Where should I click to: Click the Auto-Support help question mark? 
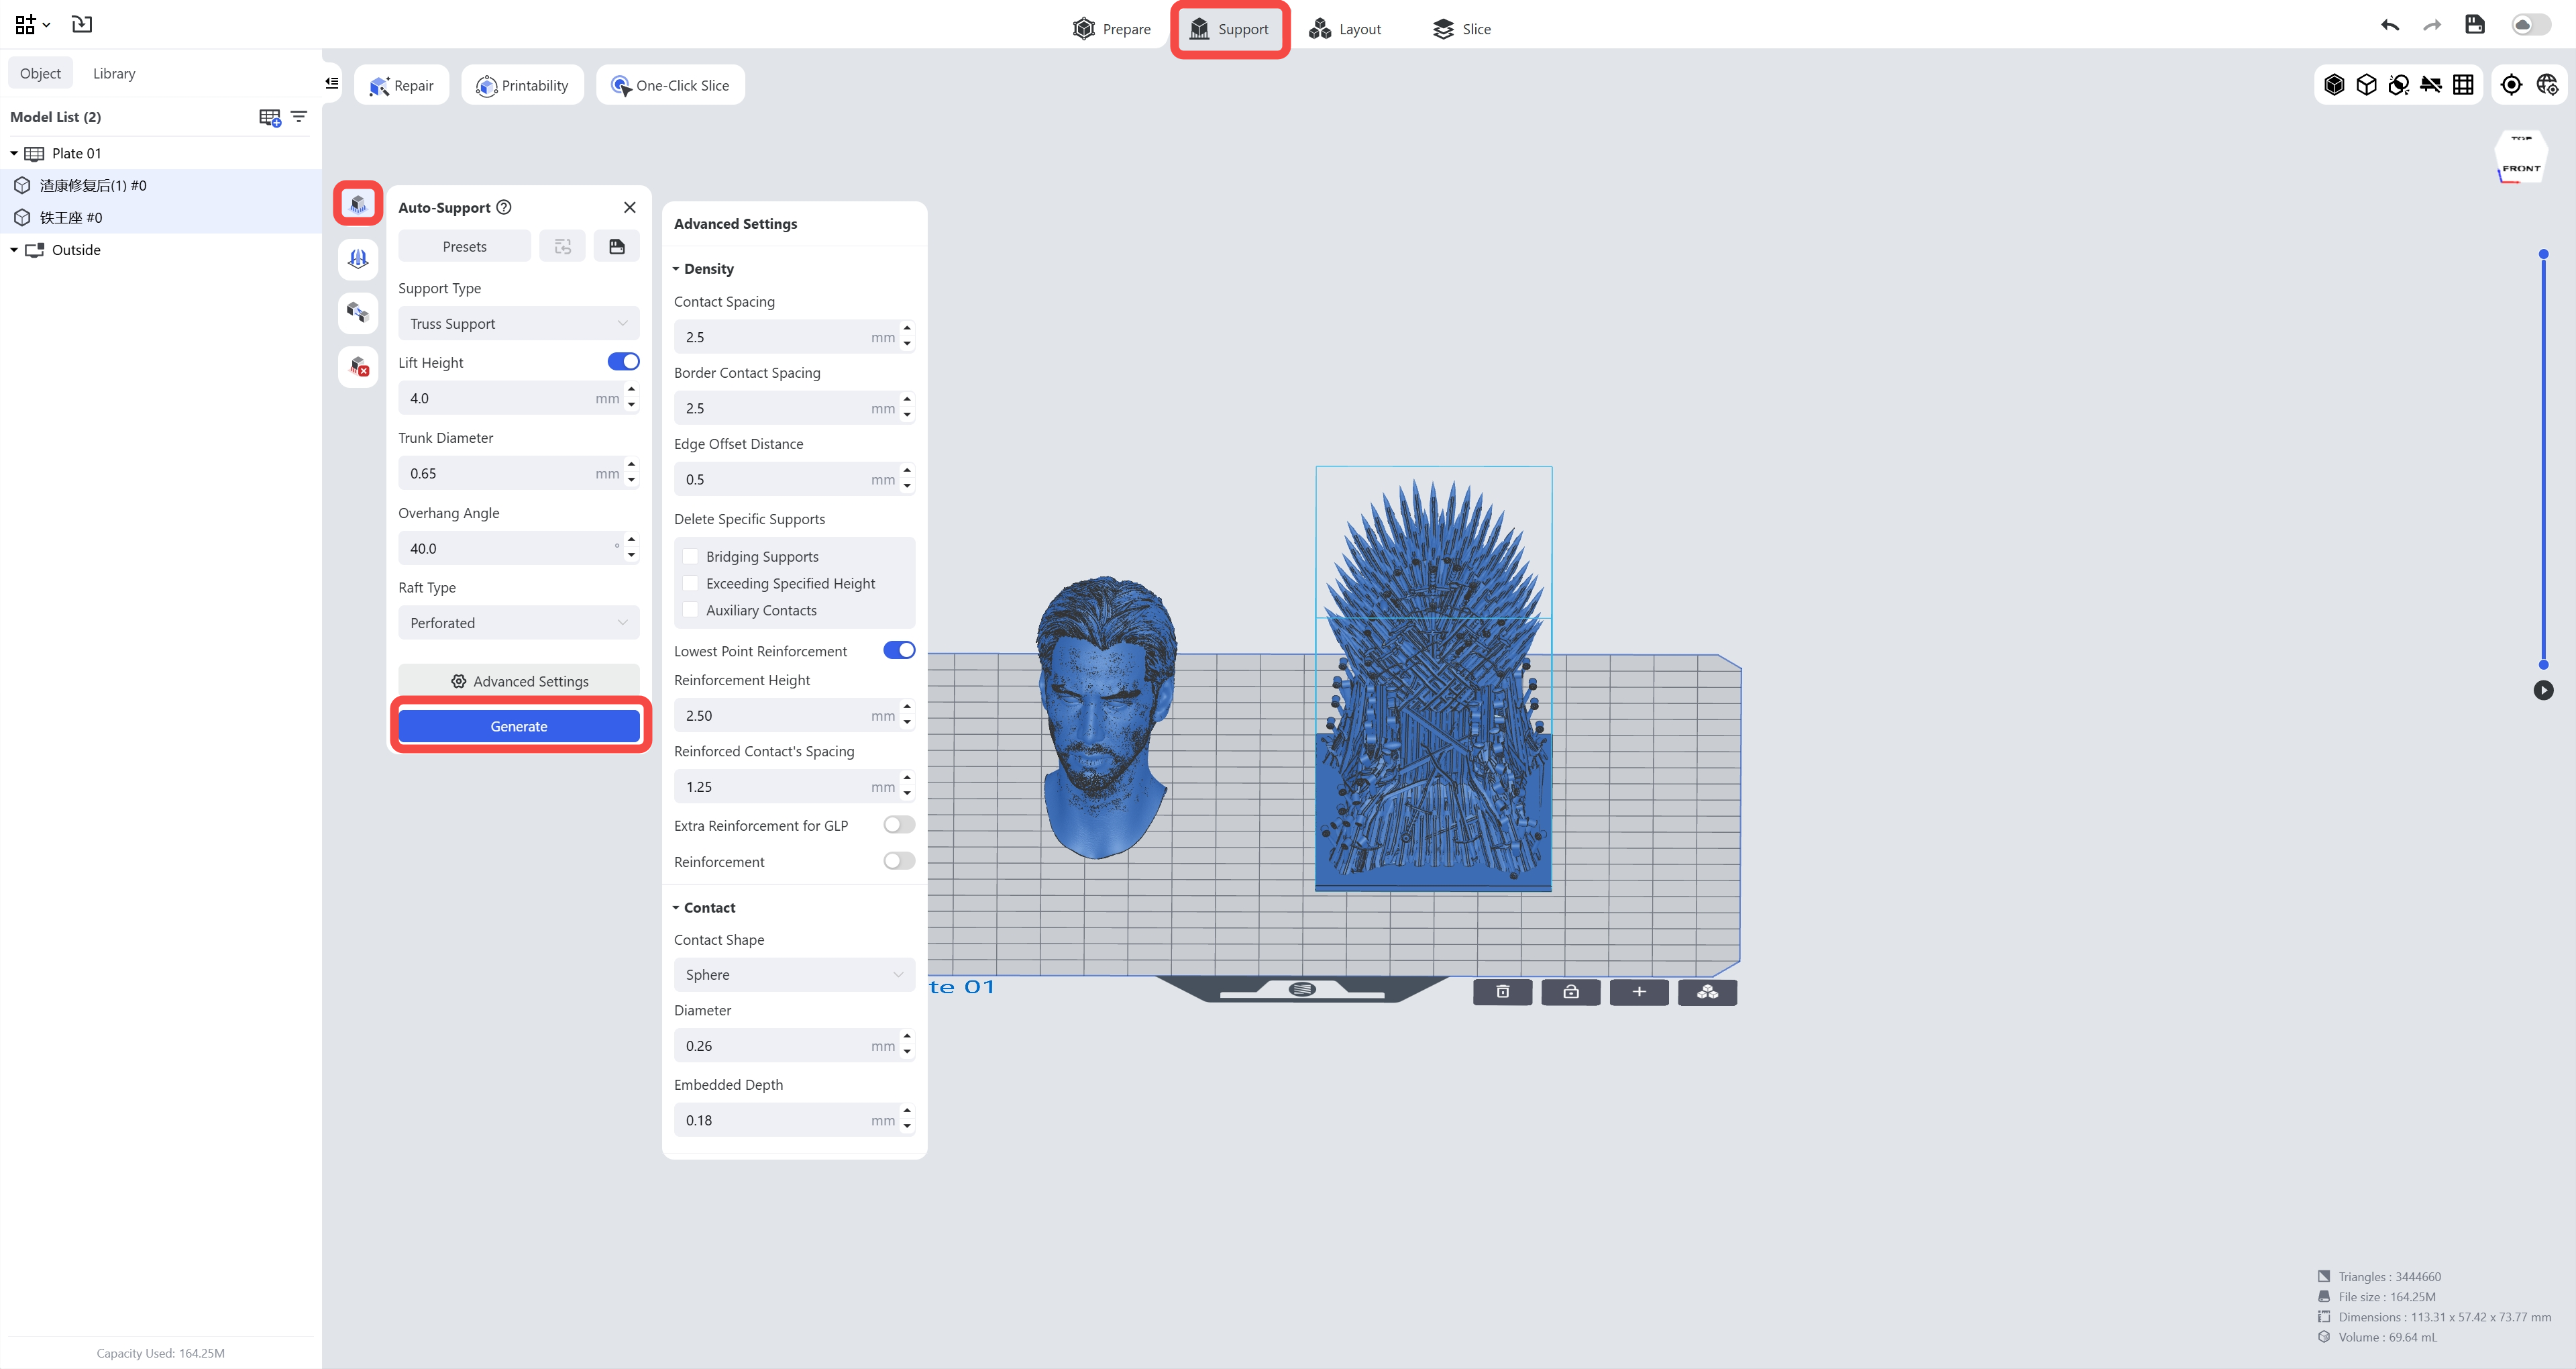tap(504, 207)
